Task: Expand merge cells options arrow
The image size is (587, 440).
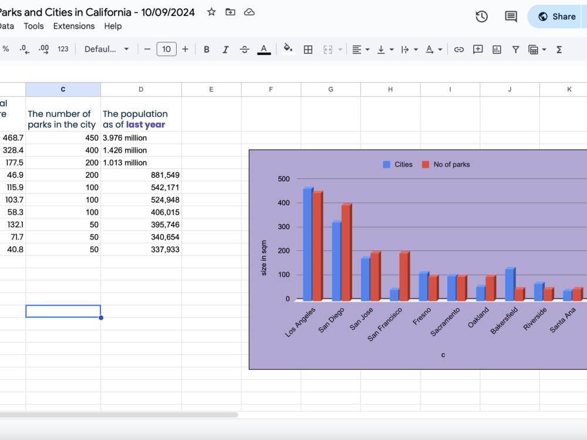Action: click(340, 49)
